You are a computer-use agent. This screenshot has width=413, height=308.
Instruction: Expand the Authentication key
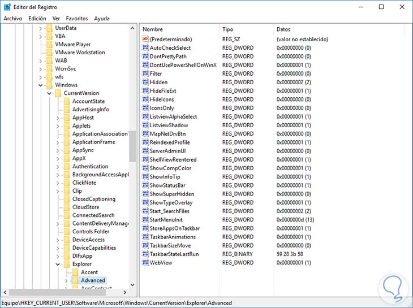click(x=58, y=167)
